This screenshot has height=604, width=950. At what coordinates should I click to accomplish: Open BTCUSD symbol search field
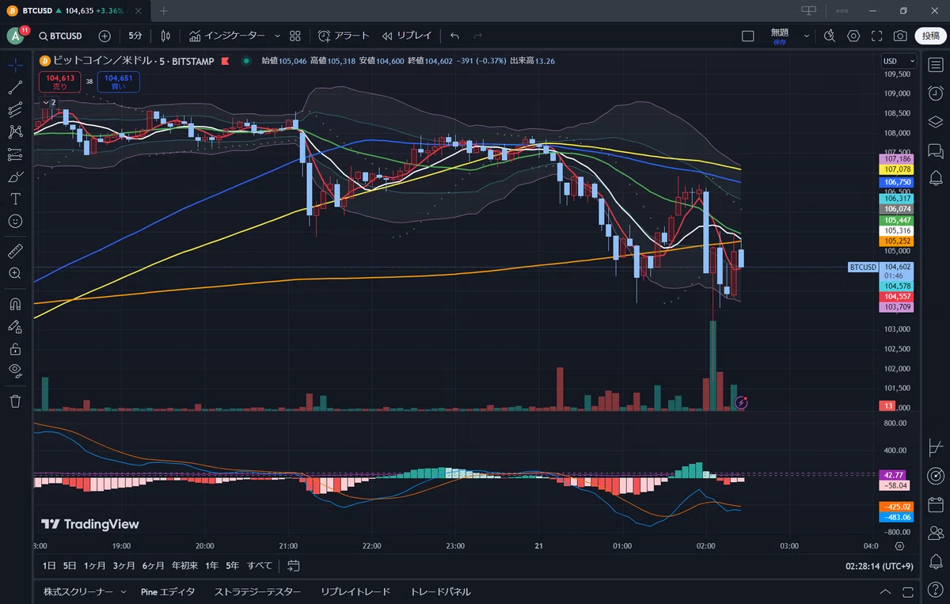point(61,36)
